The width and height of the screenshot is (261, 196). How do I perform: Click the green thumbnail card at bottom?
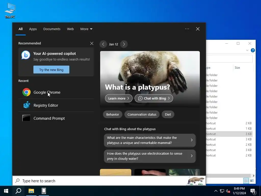coord(184,172)
